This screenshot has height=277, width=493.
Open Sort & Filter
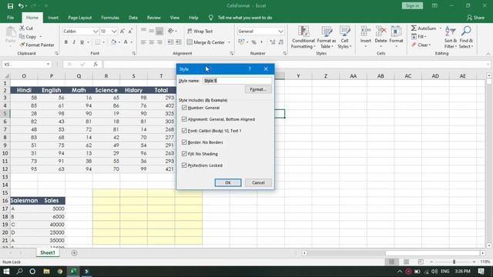click(x=450, y=38)
